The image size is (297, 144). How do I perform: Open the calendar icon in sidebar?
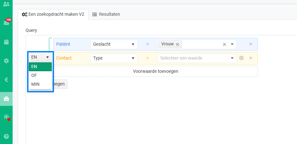(6, 42)
